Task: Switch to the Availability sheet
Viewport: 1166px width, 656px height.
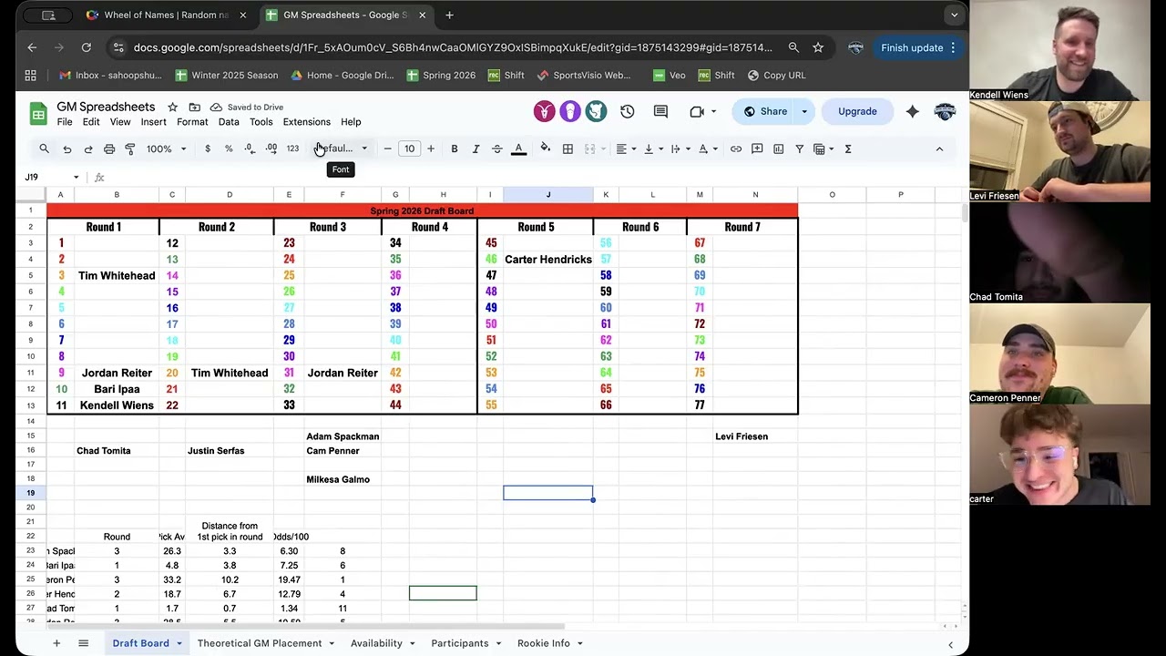Action: pyautogui.click(x=376, y=643)
